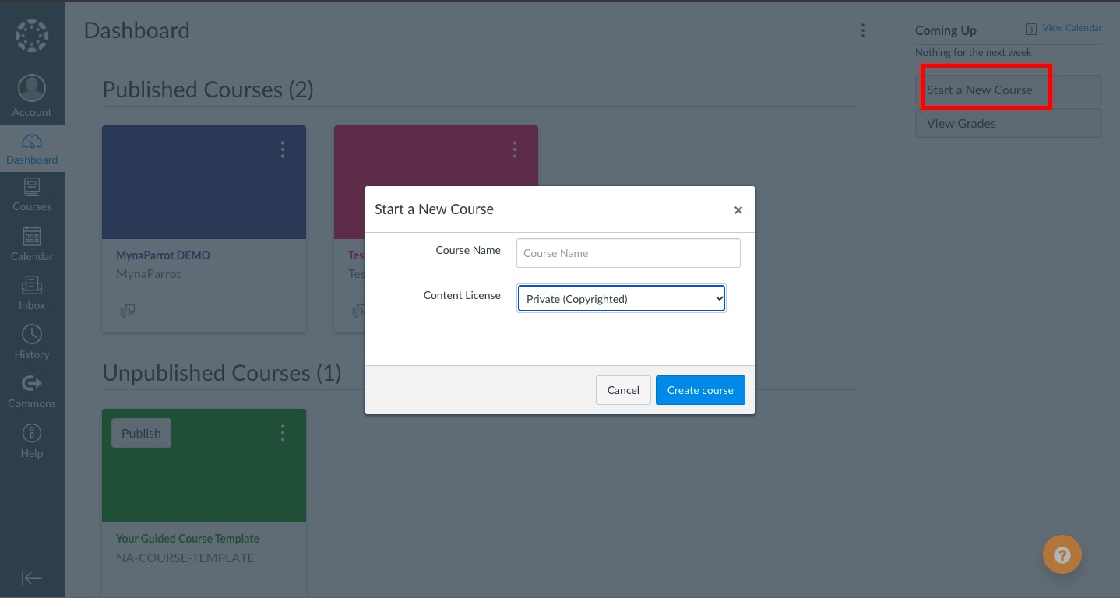Open the pink course card options menu
The image size is (1120, 598).
point(515,149)
